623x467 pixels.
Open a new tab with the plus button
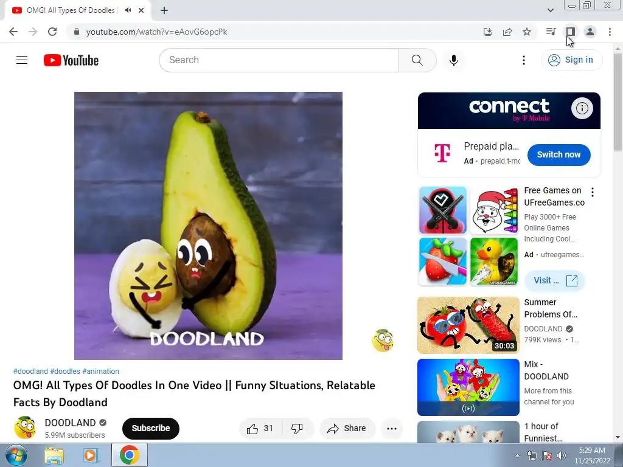pyautogui.click(x=164, y=10)
